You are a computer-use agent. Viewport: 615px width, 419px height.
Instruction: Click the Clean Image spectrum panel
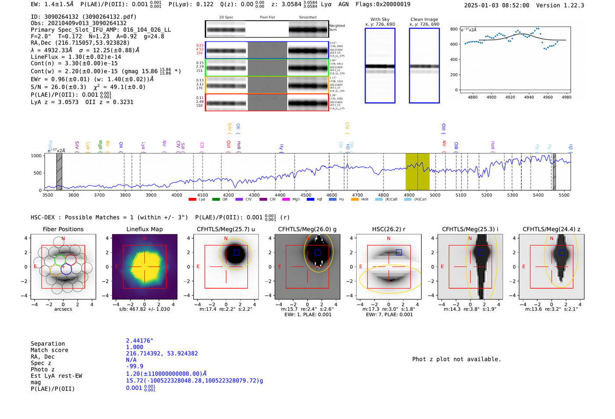pos(424,66)
